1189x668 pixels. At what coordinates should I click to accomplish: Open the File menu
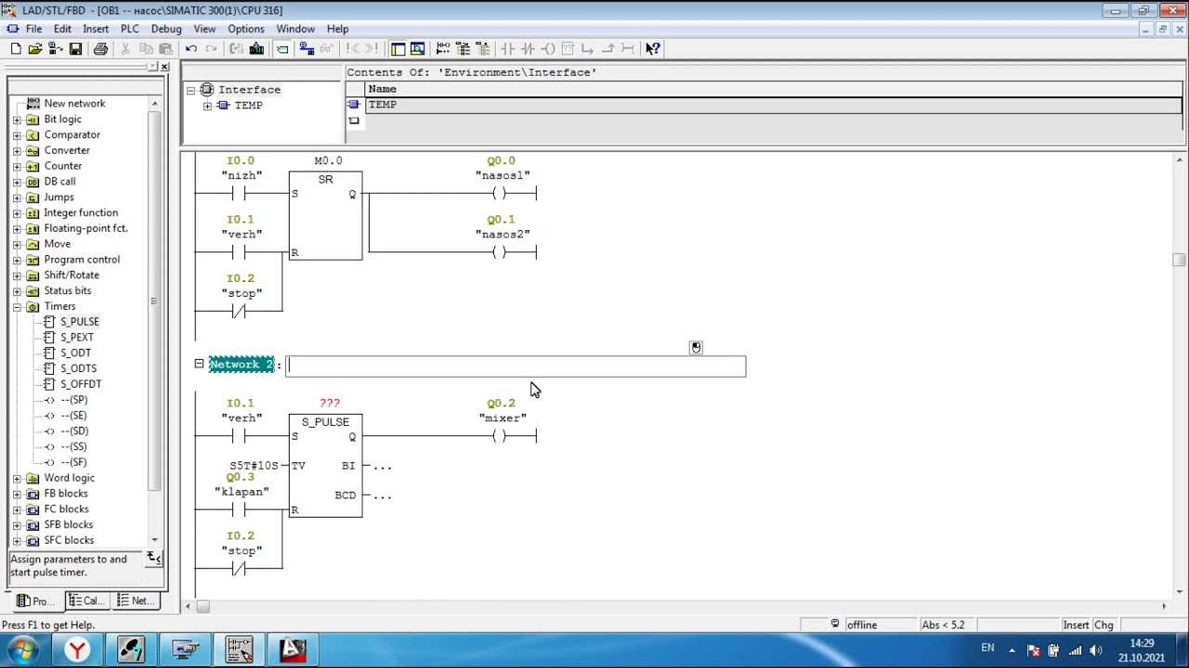[x=33, y=29]
